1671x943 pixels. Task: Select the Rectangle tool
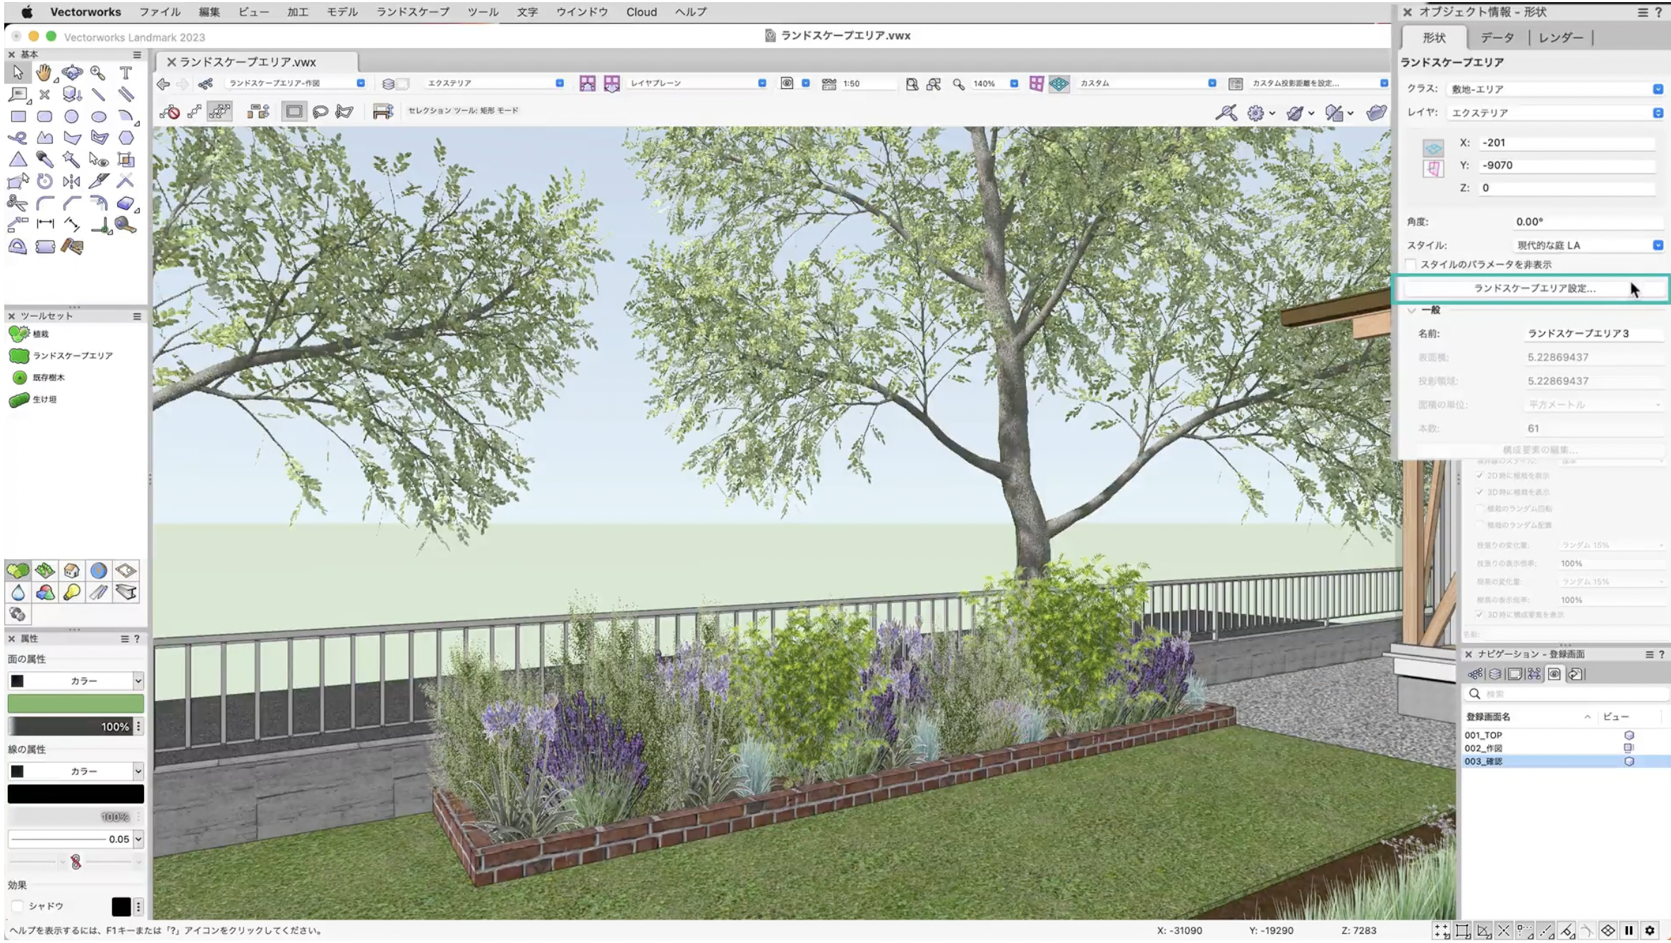coord(18,116)
